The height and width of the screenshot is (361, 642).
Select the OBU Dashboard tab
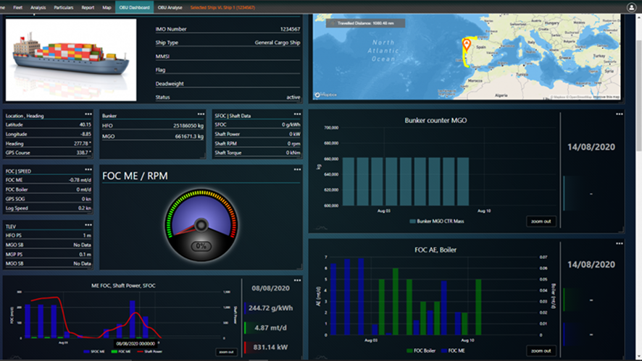click(134, 7)
